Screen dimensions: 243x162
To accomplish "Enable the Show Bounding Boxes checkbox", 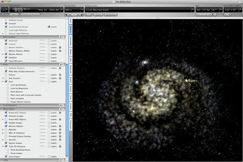I will pos(8,150).
